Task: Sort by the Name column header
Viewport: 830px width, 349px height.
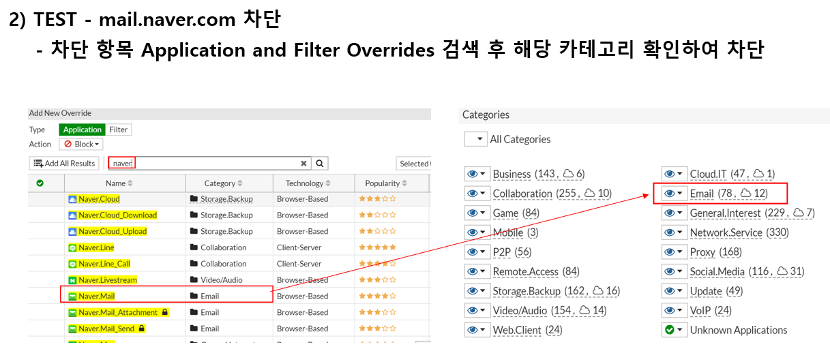Action: [x=119, y=183]
